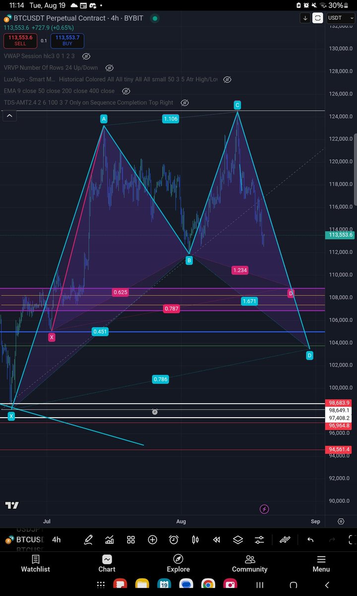Open the chart layout grid selector
Screen dimensions: 357x596
[x=131, y=539]
